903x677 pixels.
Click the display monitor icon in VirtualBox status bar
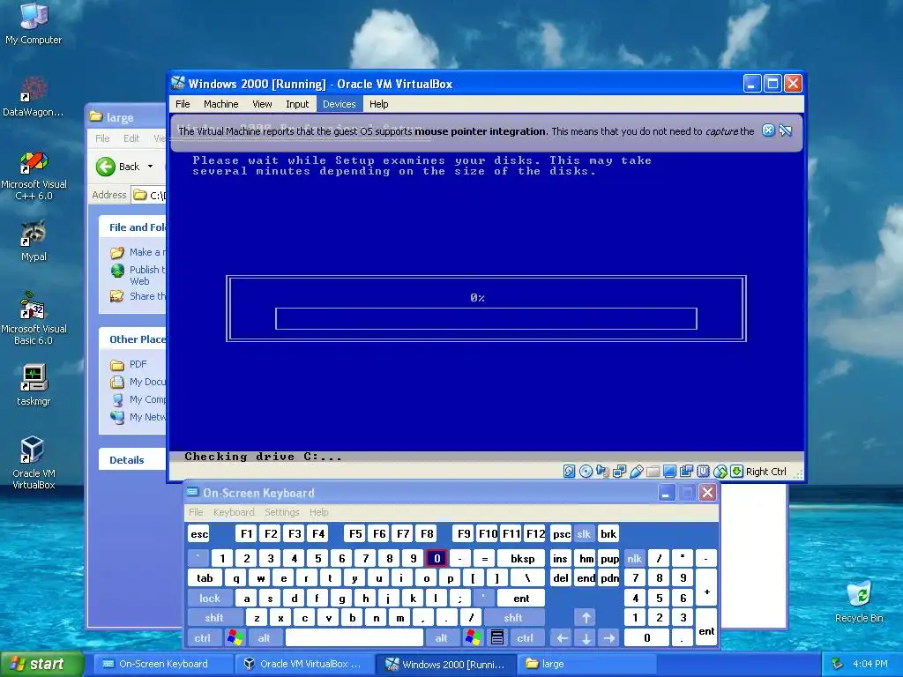coord(669,472)
